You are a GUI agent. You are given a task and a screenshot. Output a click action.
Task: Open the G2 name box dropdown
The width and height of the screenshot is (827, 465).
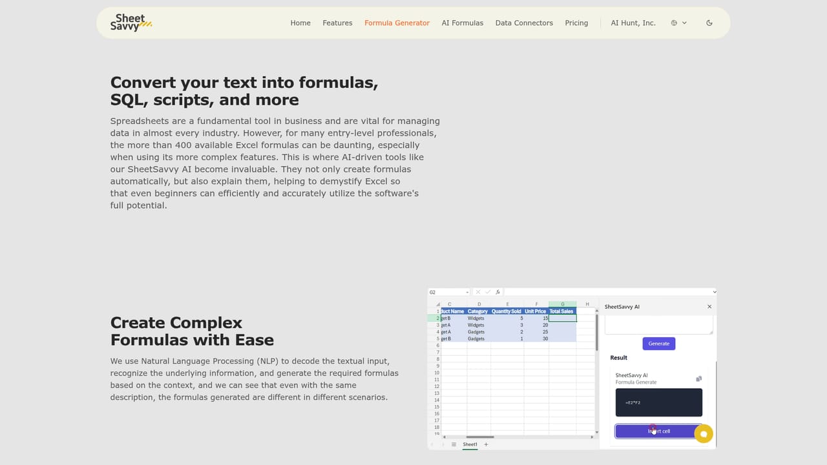tap(467, 293)
